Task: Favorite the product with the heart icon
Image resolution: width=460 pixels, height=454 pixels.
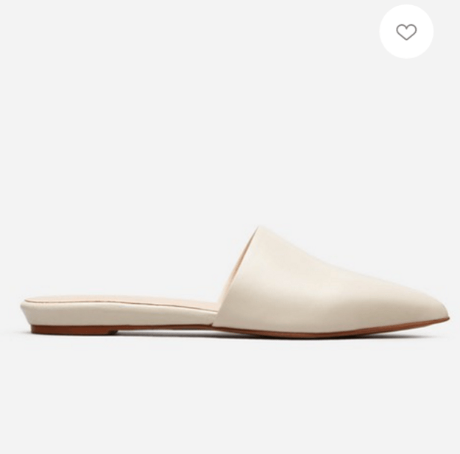Action: (x=406, y=32)
